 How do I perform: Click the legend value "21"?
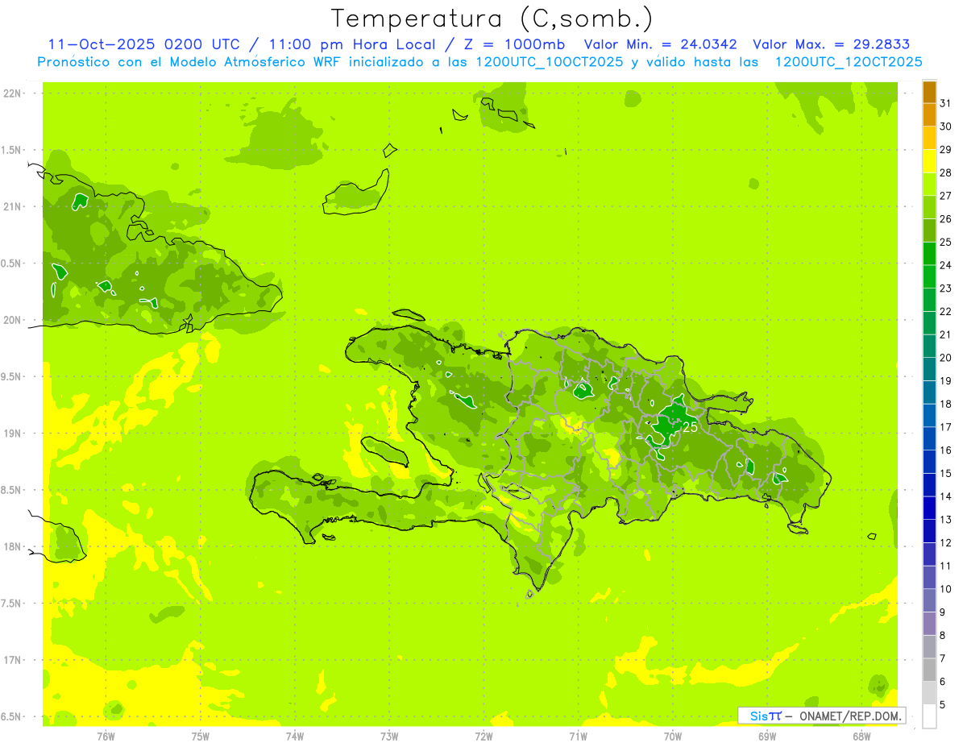point(946,334)
